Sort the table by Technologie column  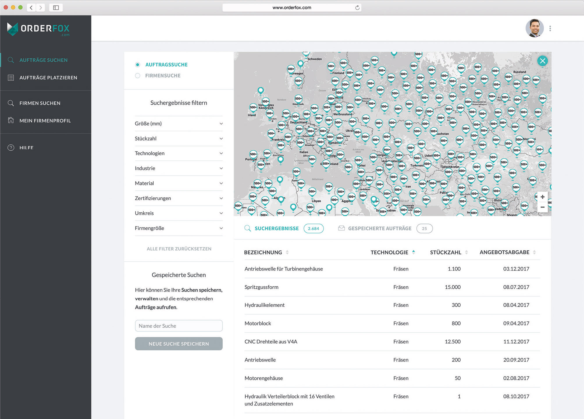[x=413, y=252]
